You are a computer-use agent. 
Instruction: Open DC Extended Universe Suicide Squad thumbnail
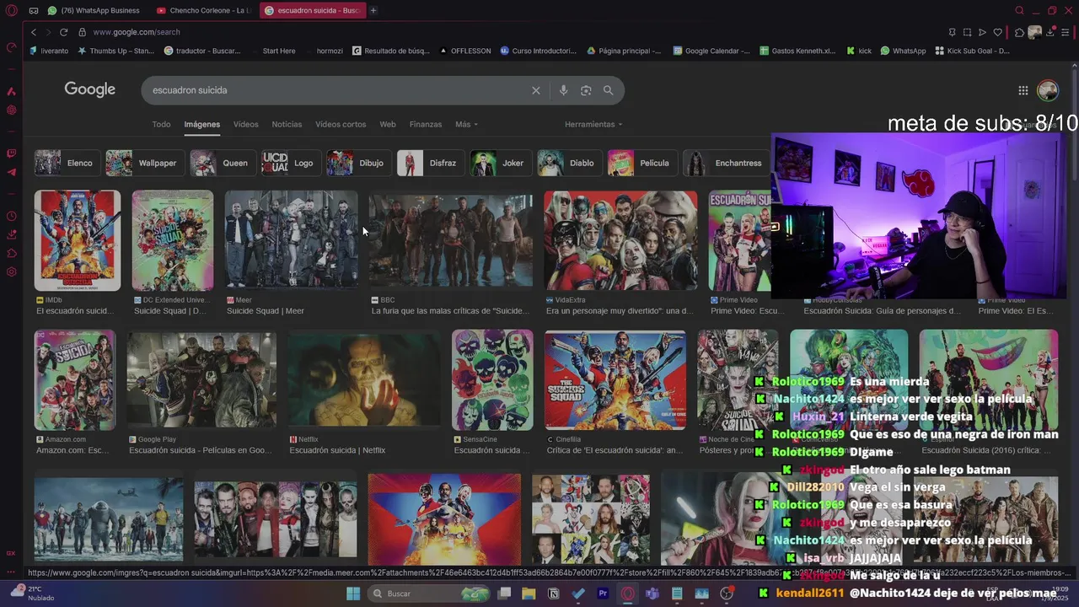click(x=173, y=240)
